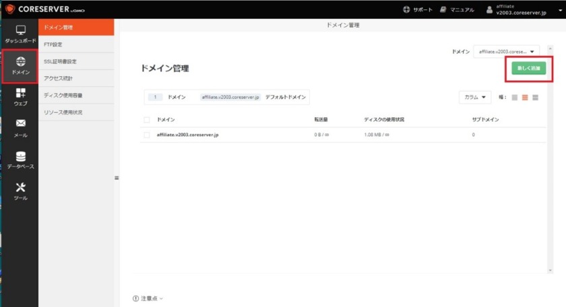Click the ドメイン管理 page heading

coord(164,68)
